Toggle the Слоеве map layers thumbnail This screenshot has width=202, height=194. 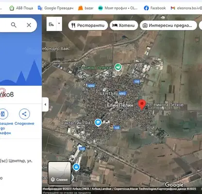[60, 173]
